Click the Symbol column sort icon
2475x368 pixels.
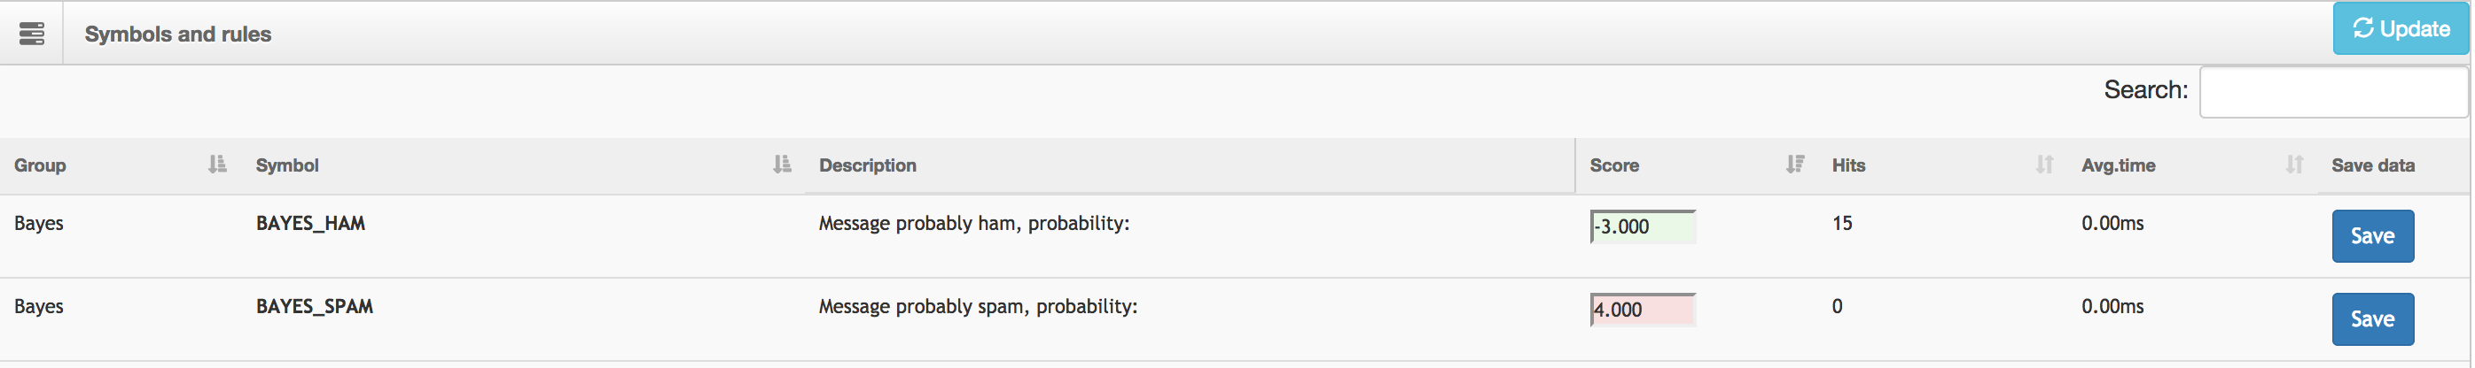tap(782, 165)
